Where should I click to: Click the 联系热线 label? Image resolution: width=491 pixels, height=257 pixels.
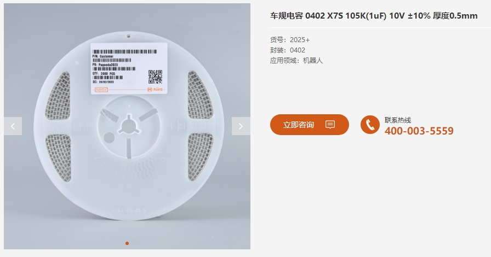click(398, 120)
